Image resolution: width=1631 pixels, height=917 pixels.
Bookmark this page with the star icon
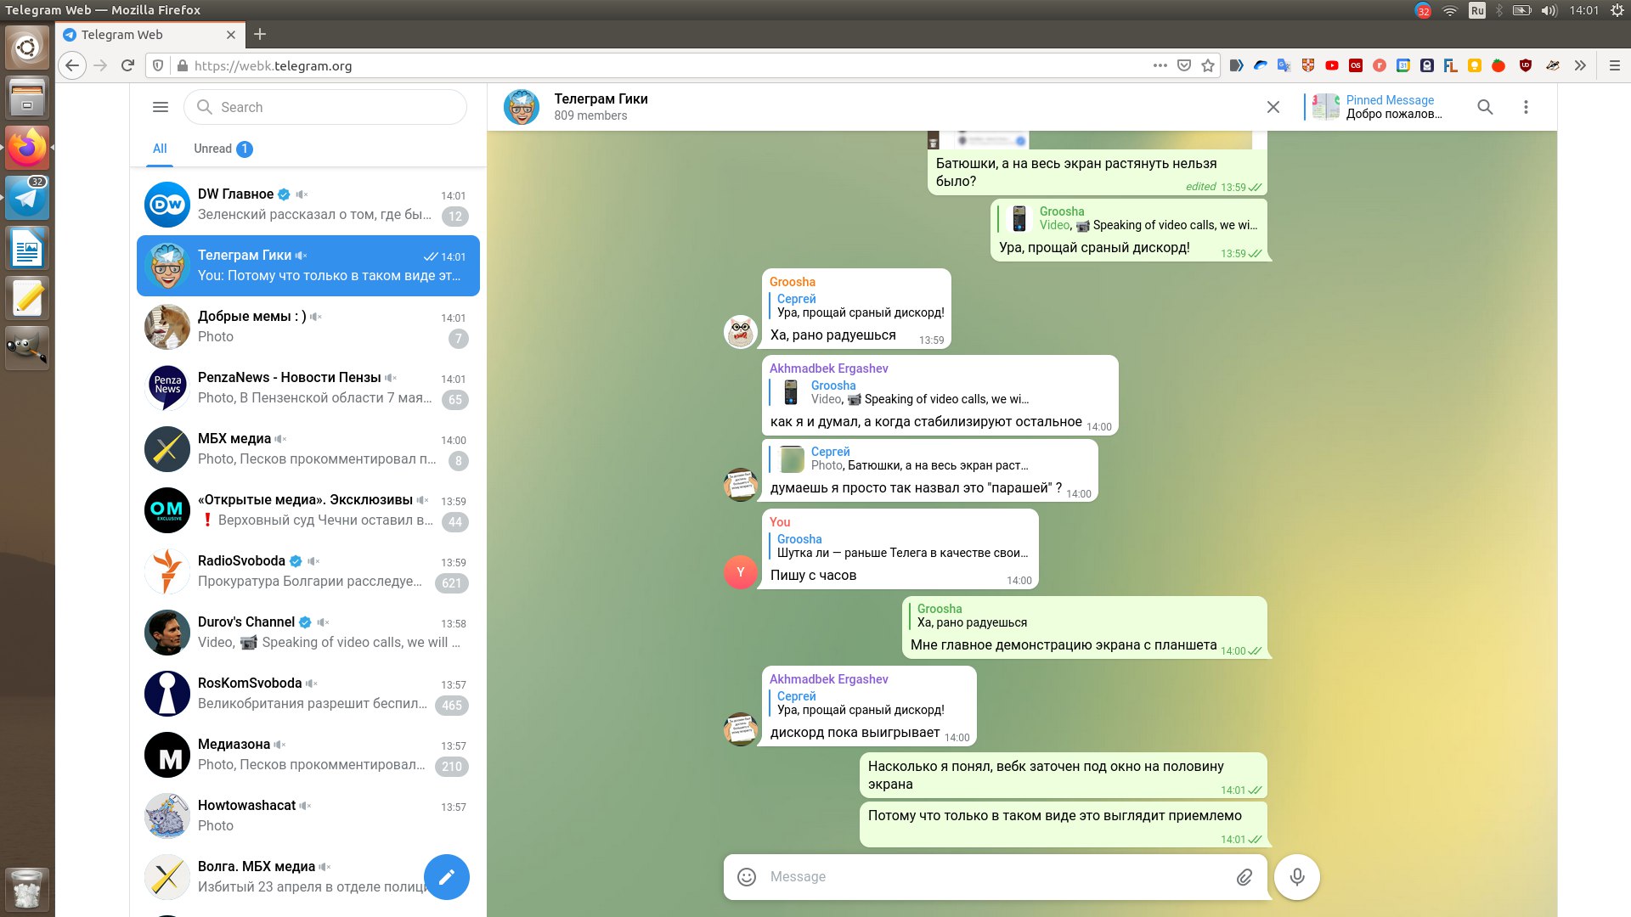(1208, 65)
